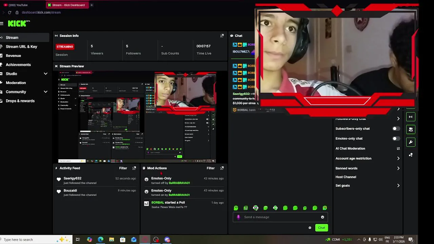Open the emoji picker in message box
The image size is (434, 244).
click(x=322, y=217)
